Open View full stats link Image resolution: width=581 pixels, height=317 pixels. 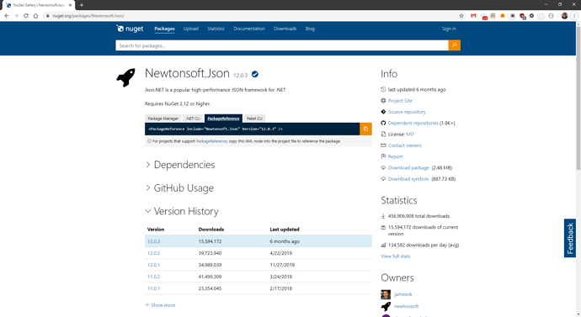click(396, 256)
